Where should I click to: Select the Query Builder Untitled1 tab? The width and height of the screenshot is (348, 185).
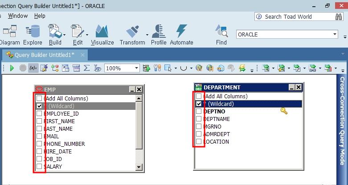43,55
